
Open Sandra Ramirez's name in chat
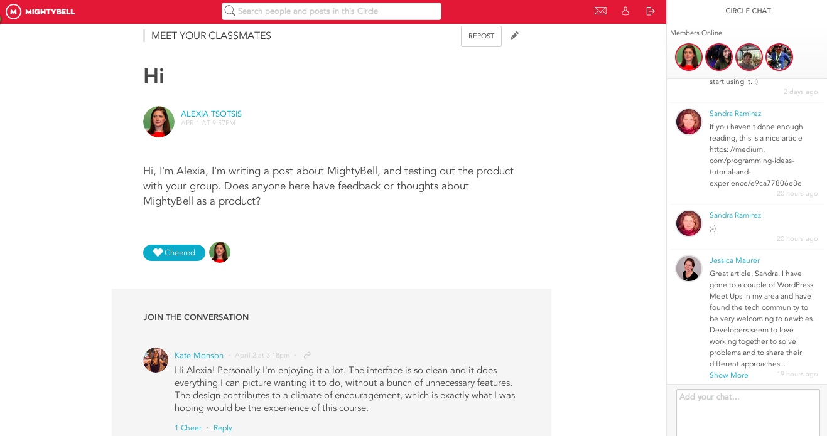735,114
